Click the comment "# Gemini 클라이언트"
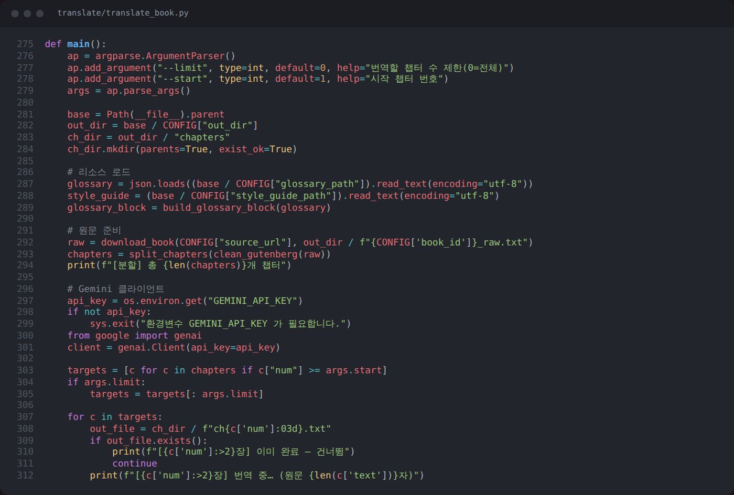Image resolution: width=734 pixels, height=495 pixels. coord(115,289)
